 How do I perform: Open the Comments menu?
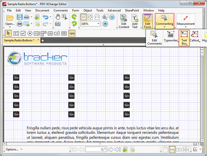(61, 10)
